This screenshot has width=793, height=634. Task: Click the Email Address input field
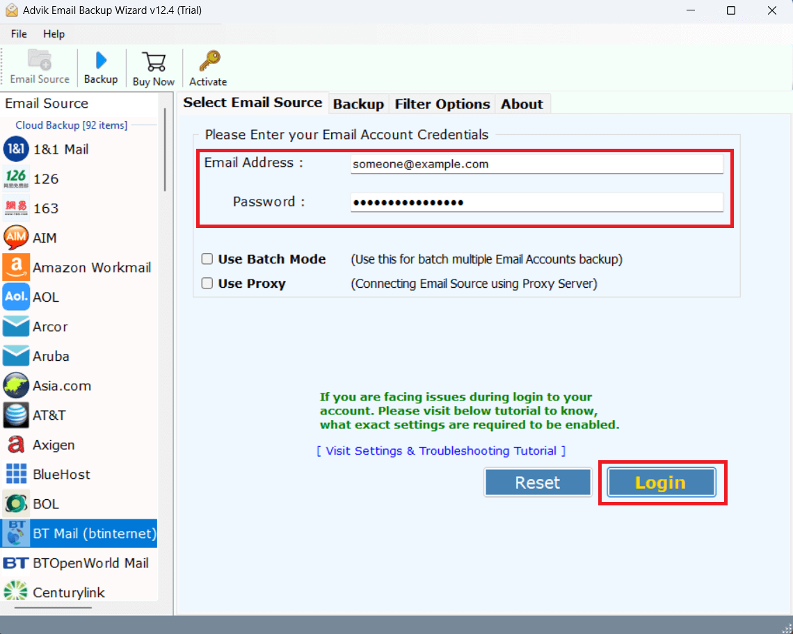coord(536,164)
